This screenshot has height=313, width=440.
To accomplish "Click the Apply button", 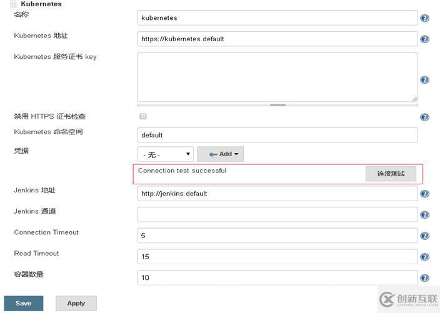I will pyautogui.click(x=76, y=303).
